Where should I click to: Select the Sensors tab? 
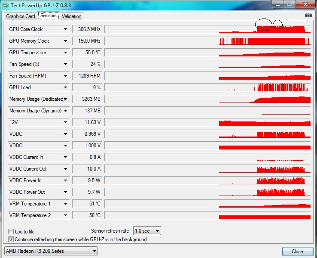pyautogui.click(x=49, y=16)
